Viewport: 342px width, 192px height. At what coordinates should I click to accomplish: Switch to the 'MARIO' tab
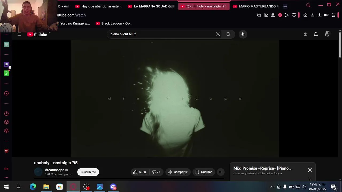pyautogui.click(x=256, y=6)
